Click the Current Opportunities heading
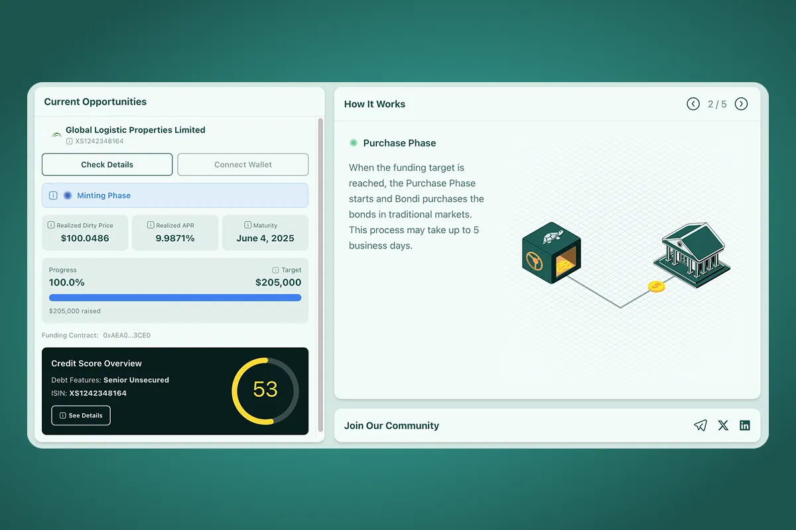Image resolution: width=796 pixels, height=530 pixels. click(x=96, y=102)
